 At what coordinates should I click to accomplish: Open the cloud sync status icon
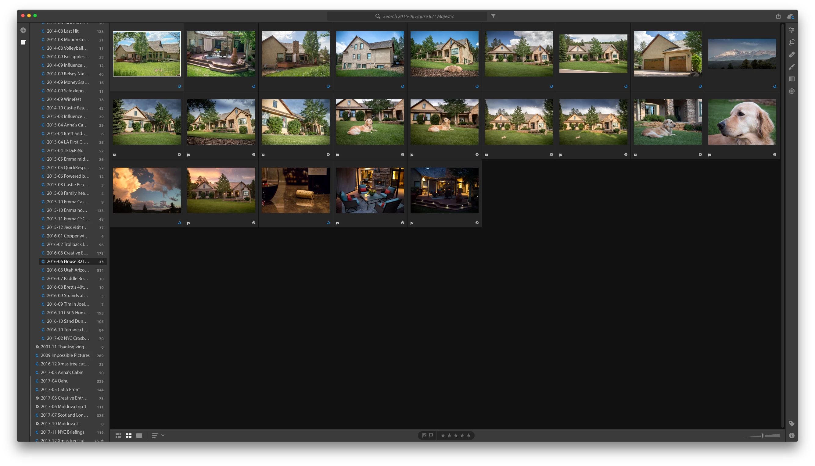[x=790, y=16]
